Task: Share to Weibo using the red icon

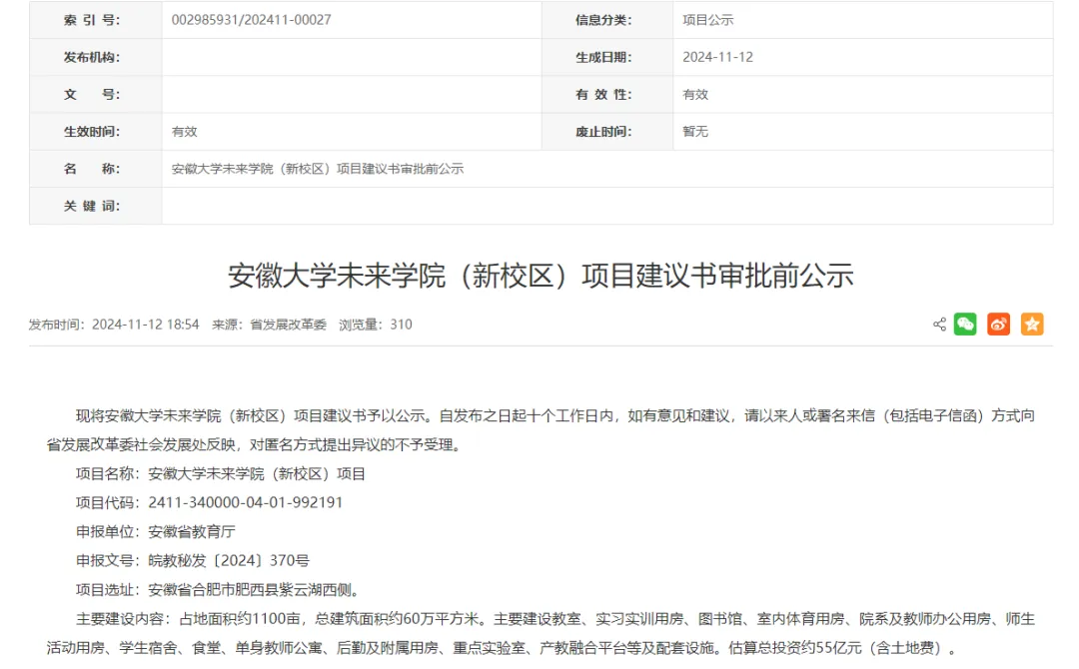Action: tap(998, 325)
